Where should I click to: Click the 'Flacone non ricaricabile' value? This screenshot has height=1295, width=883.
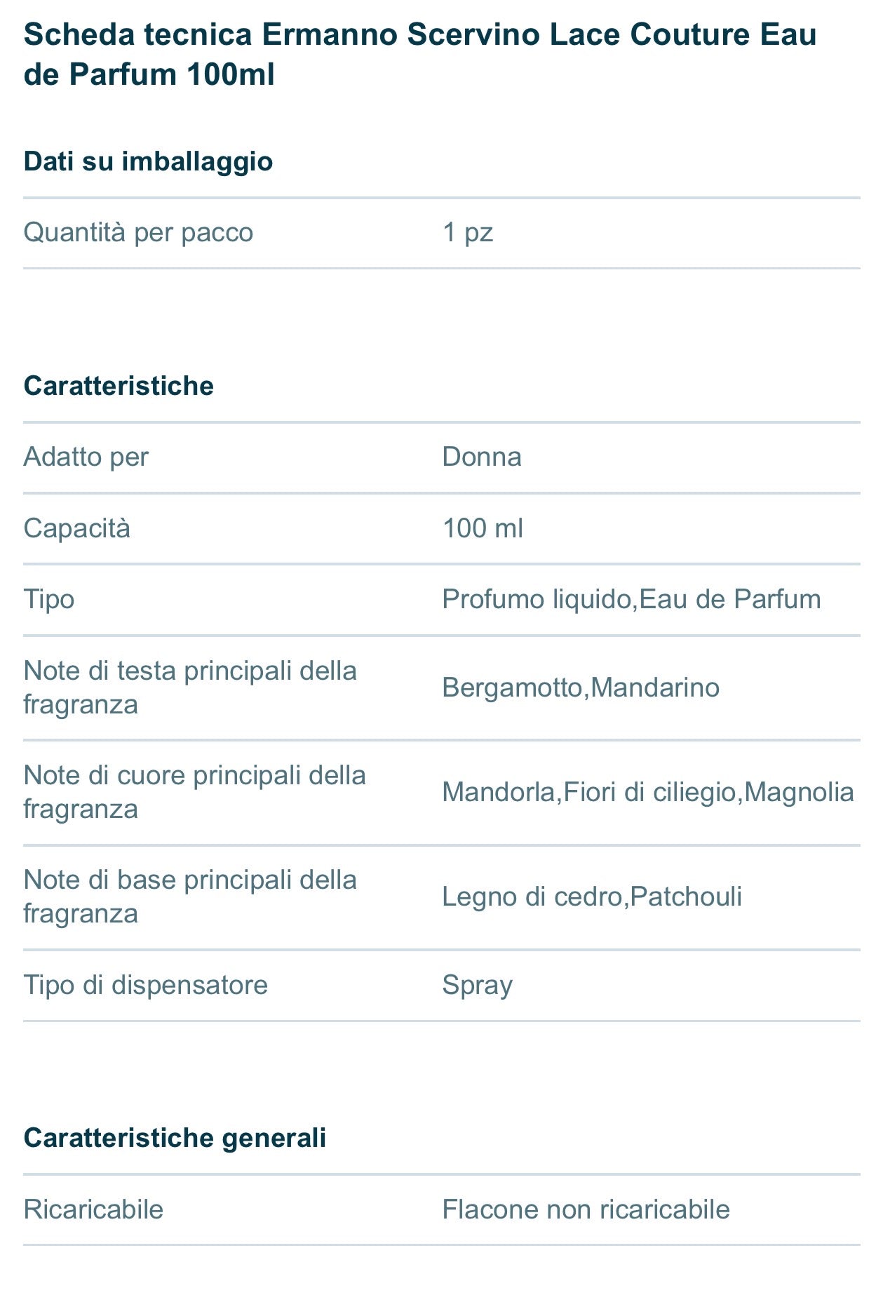pos(586,1209)
